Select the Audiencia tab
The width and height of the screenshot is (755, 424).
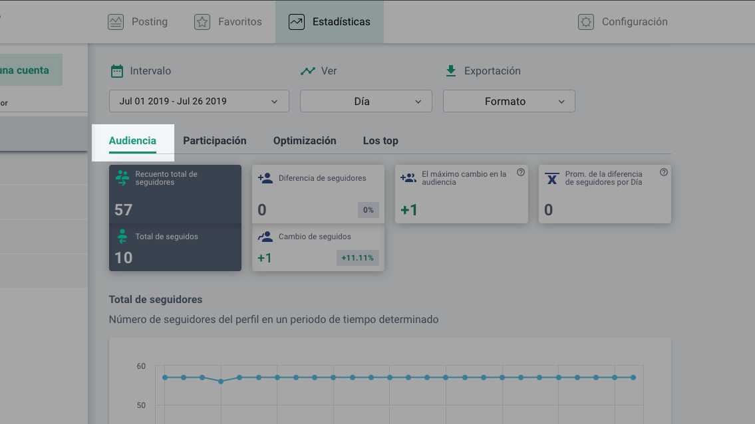pyautogui.click(x=132, y=141)
